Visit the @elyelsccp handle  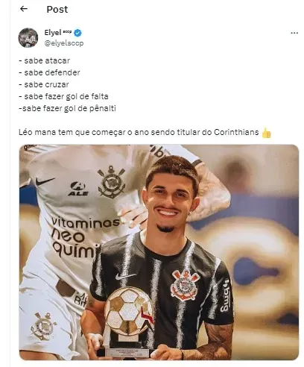coord(64,43)
